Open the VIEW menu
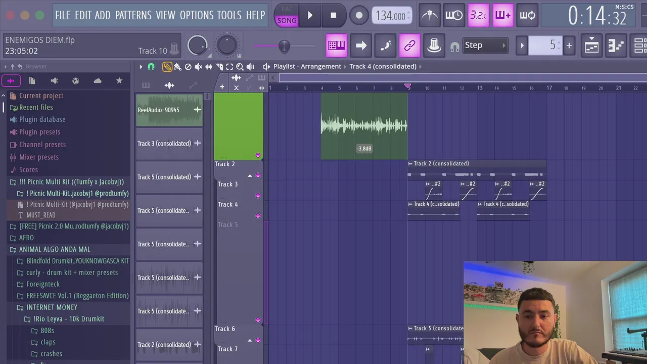Screen dimensions: 647x364 tap(165, 16)
